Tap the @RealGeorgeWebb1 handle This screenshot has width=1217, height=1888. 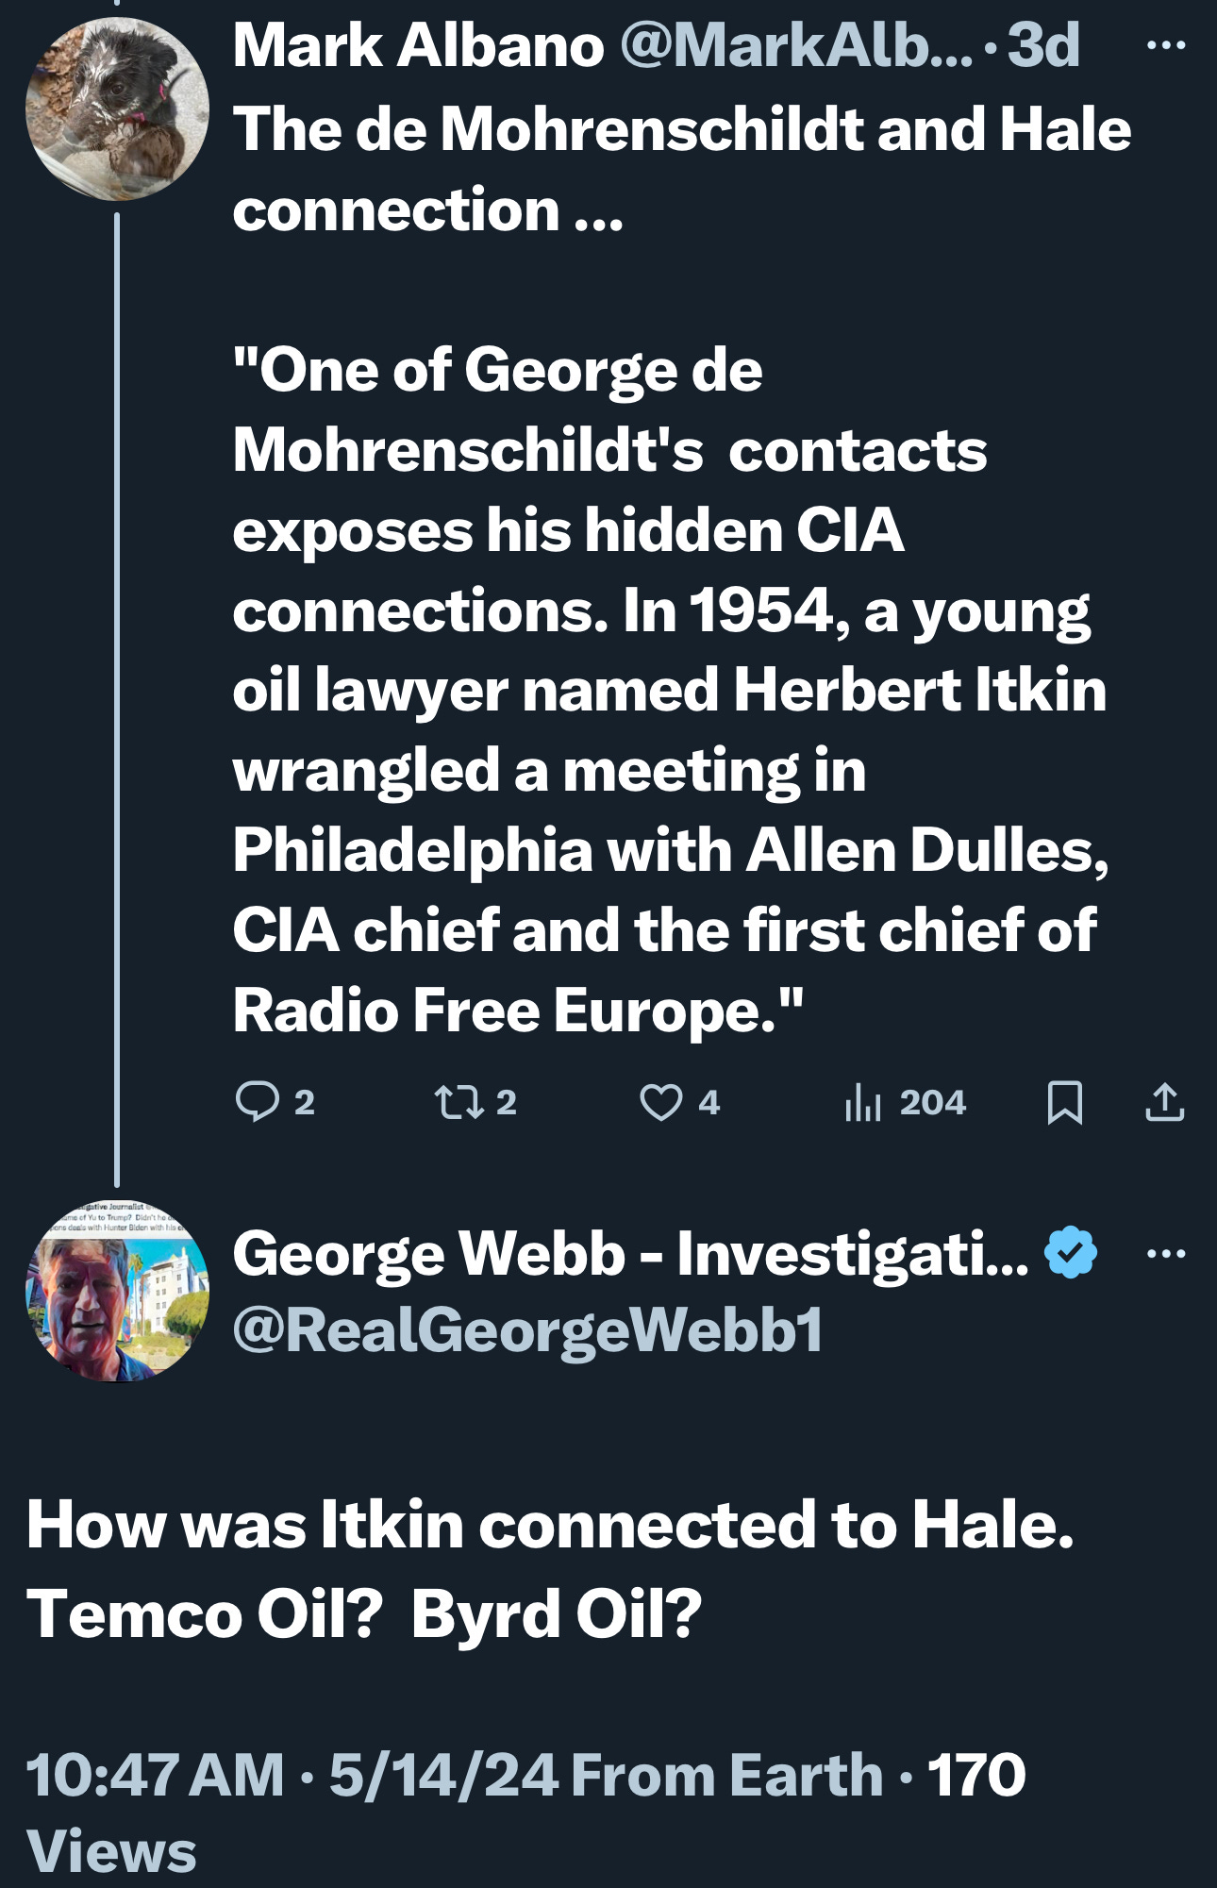pos(527,1329)
